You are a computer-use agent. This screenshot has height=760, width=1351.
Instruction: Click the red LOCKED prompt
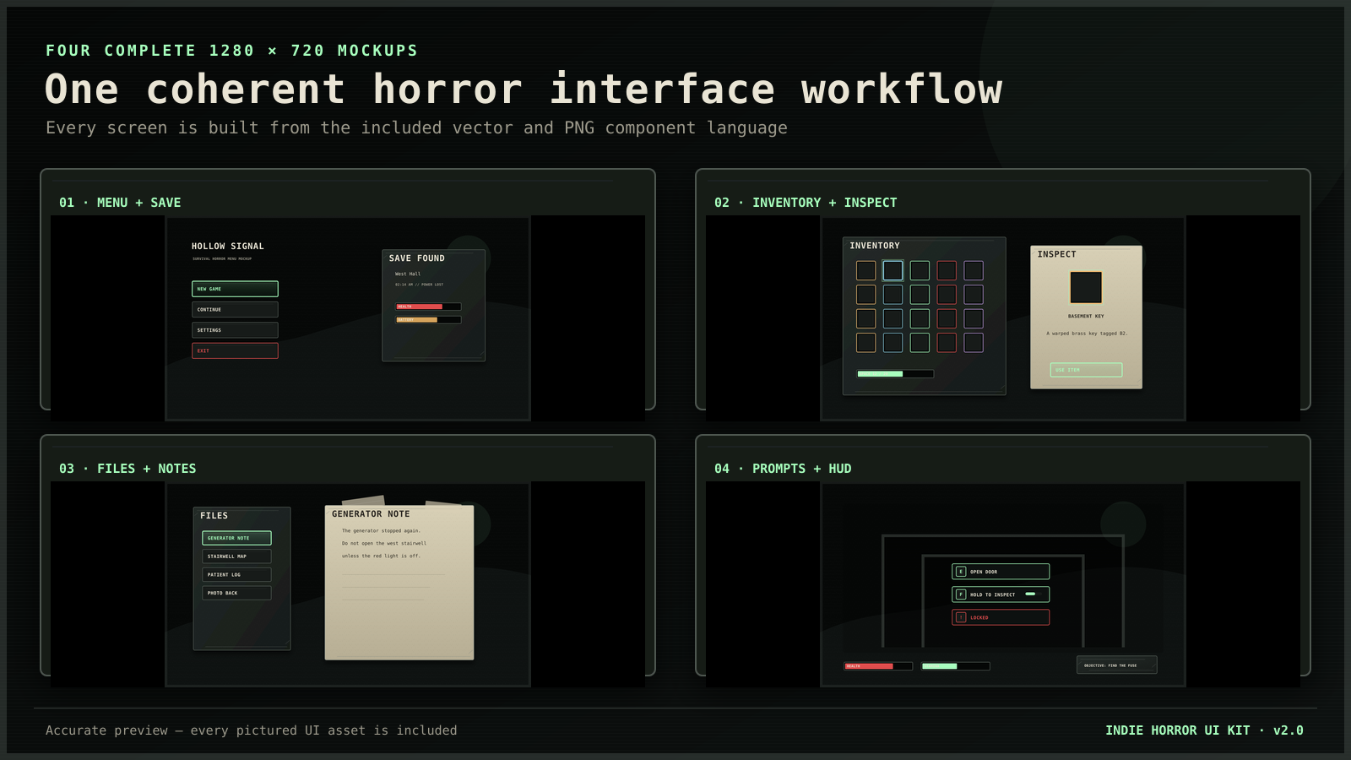click(x=1001, y=617)
